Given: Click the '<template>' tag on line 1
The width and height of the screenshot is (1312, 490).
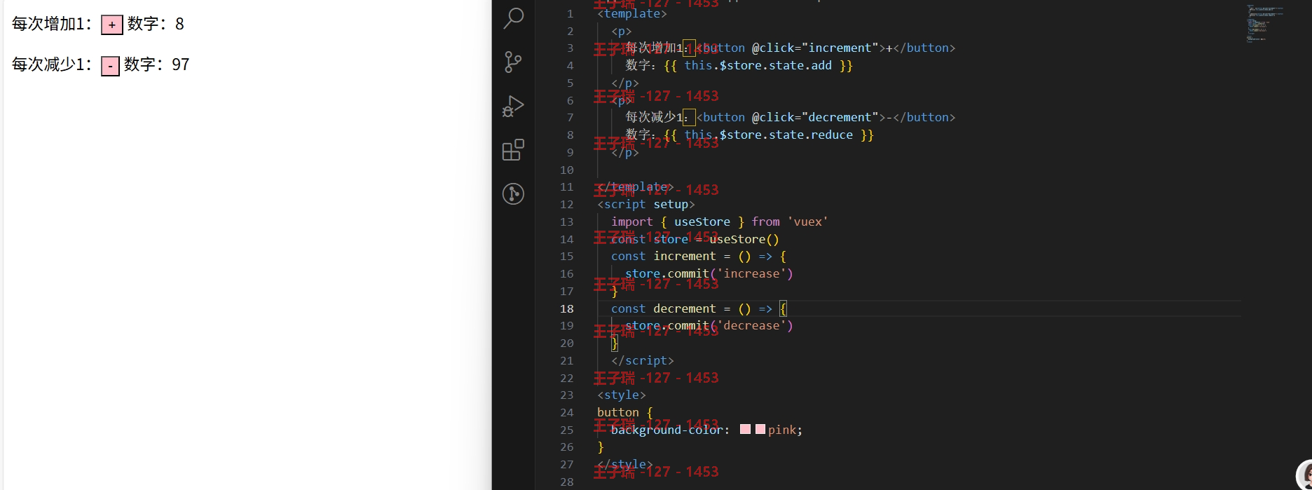Looking at the screenshot, I should (x=632, y=13).
